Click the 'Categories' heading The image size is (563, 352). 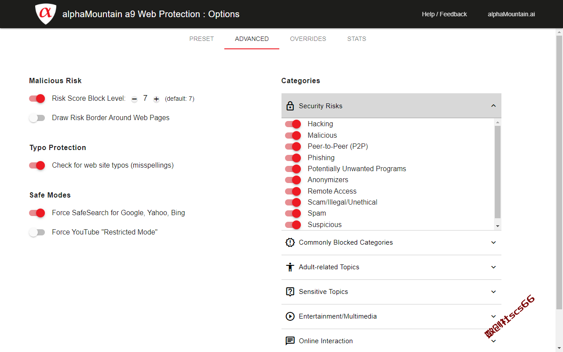(x=301, y=81)
